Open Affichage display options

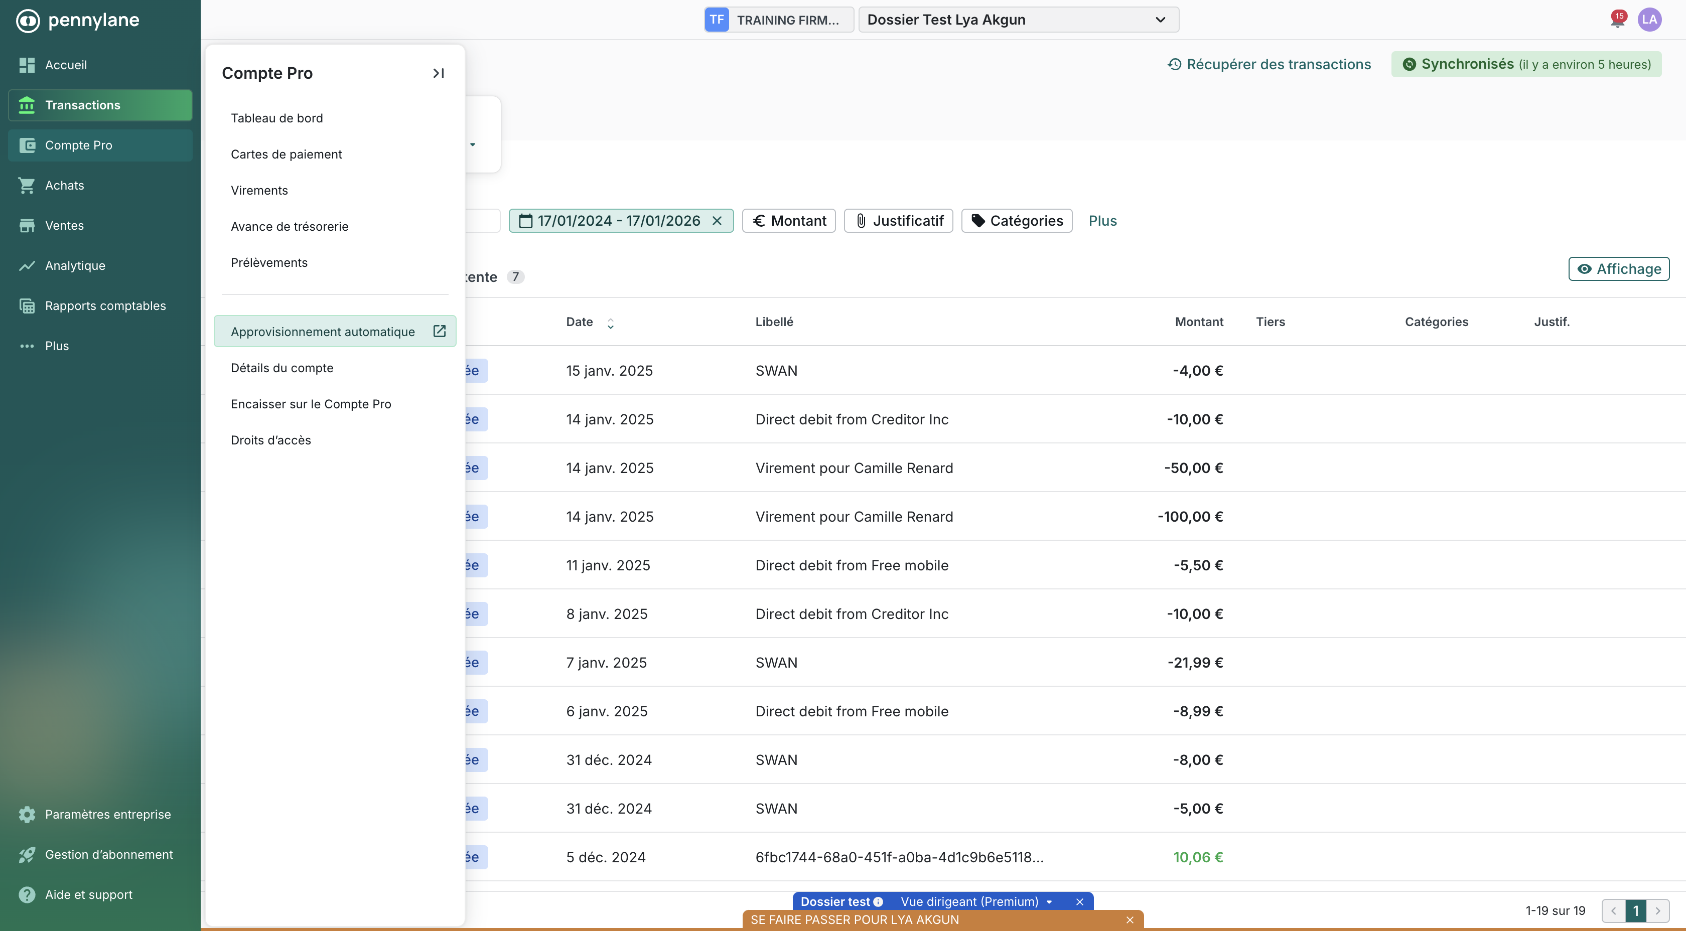coord(1619,269)
